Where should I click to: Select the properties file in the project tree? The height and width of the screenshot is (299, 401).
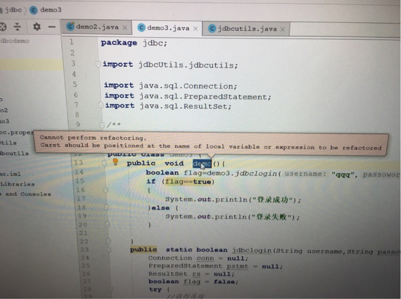click(x=16, y=132)
